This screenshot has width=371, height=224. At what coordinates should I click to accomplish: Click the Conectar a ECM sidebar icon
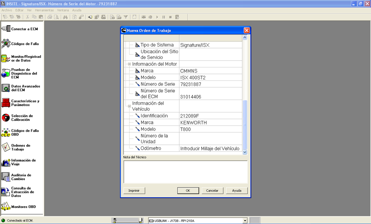coord(6,29)
